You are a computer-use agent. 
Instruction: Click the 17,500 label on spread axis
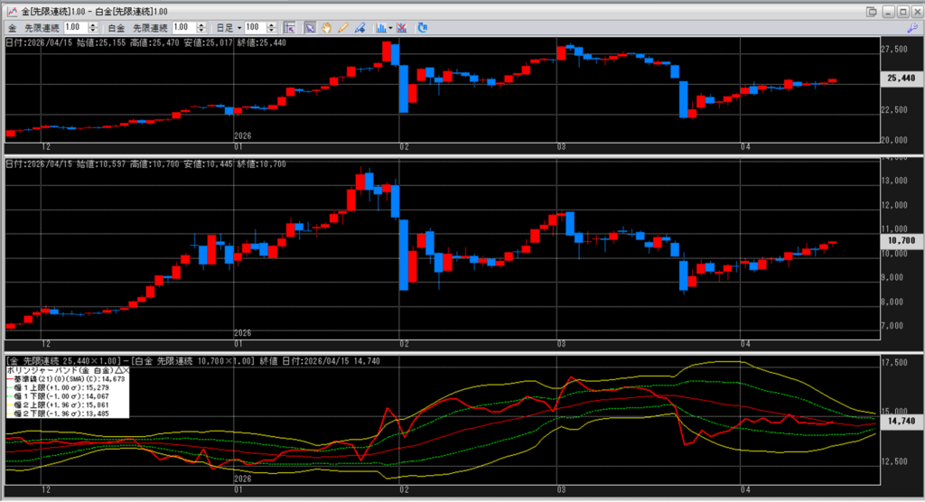(894, 362)
